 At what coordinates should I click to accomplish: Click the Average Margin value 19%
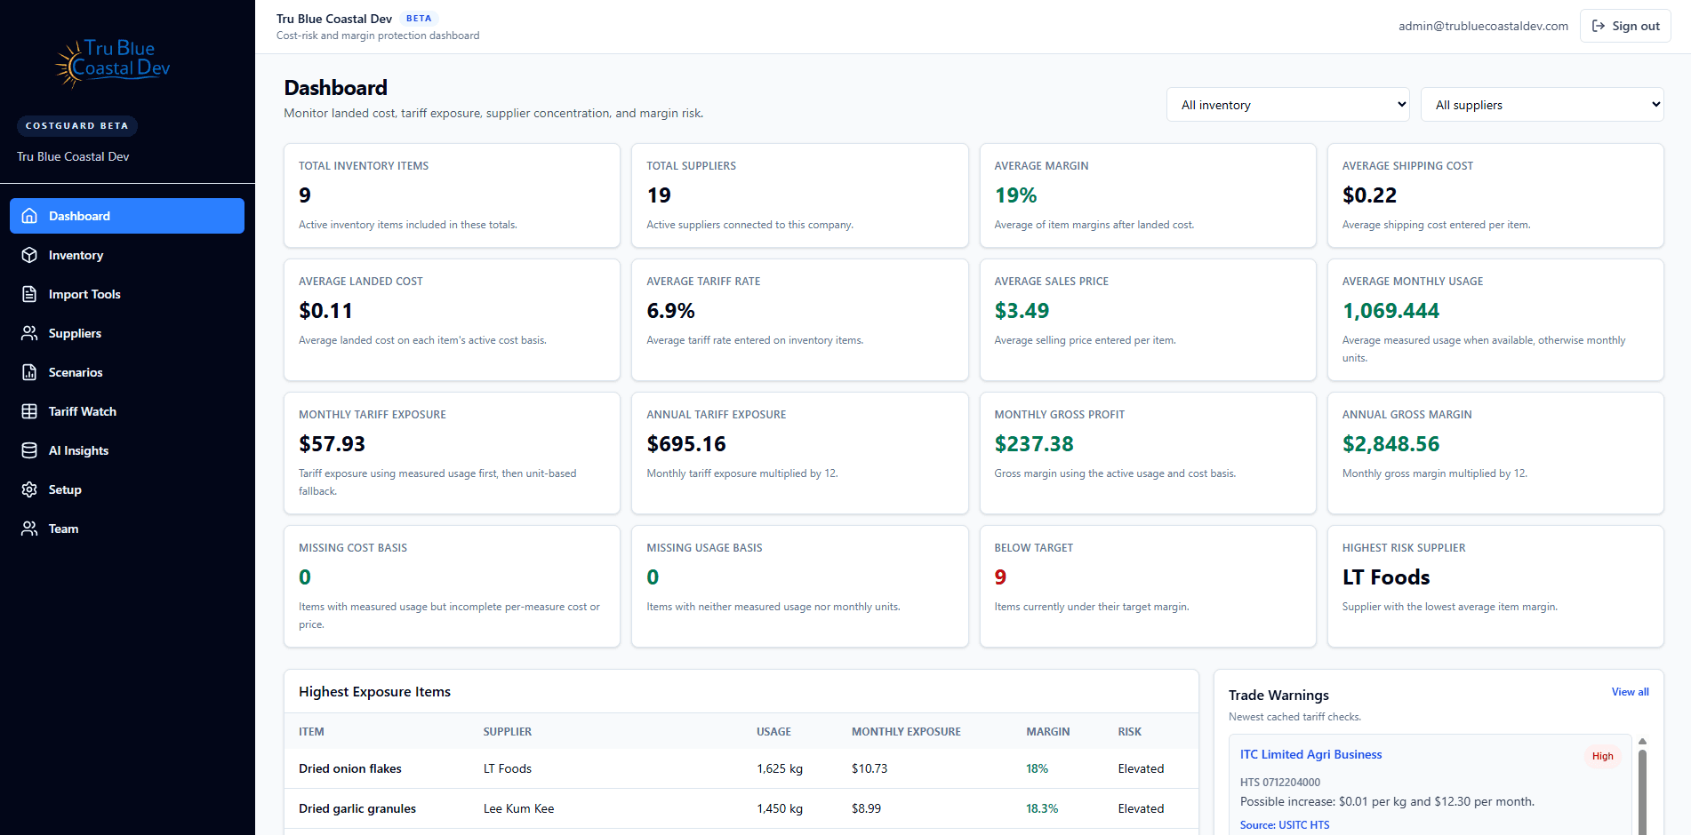pyautogui.click(x=1015, y=195)
